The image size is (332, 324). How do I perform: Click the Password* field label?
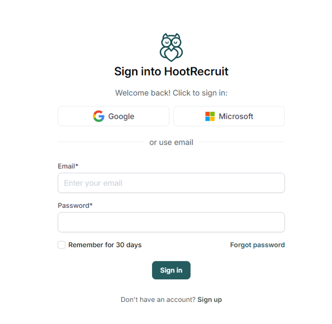pos(75,205)
